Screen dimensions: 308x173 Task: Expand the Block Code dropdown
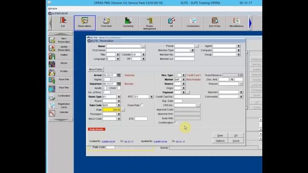pos(119,119)
